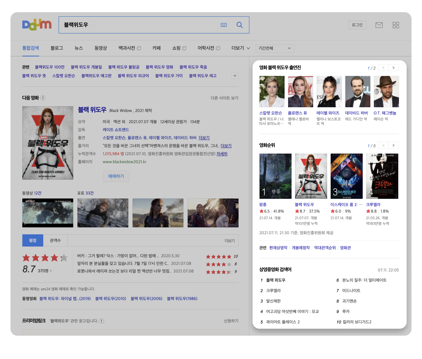Click into the search field with 블랙위도우
Viewport: 422px width, 359px height.
(140, 25)
